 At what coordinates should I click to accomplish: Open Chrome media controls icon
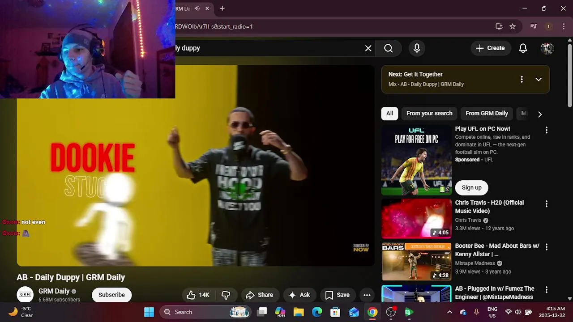533,26
